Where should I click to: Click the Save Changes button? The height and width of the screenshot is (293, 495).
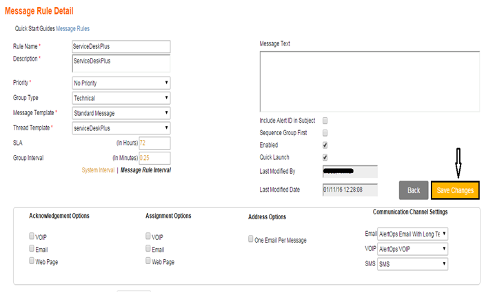(454, 191)
